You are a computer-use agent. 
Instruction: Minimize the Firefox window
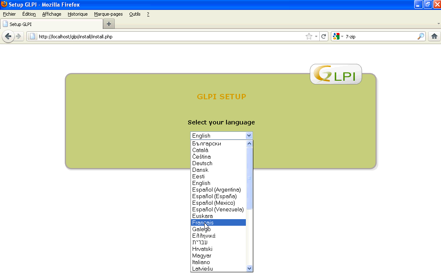(418, 5)
